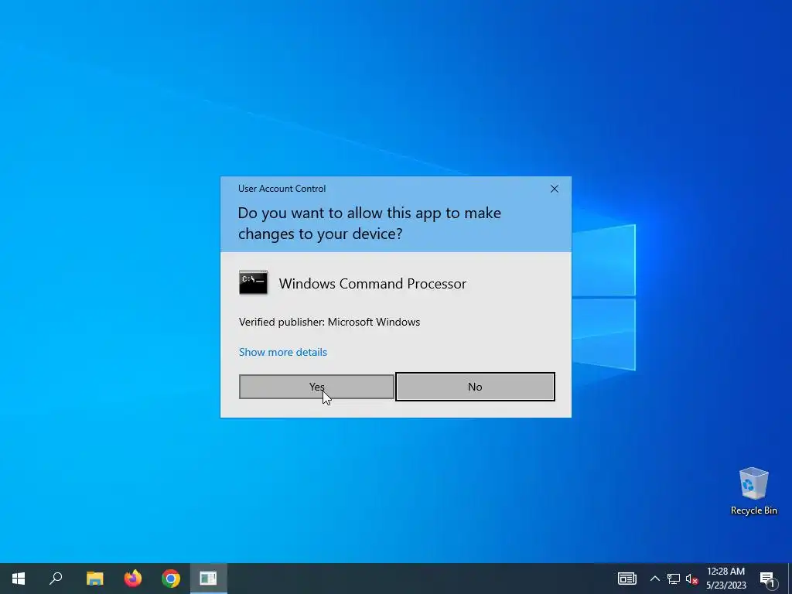Open network status tray icon
Image resolution: width=792 pixels, height=594 pixels.
674,579
